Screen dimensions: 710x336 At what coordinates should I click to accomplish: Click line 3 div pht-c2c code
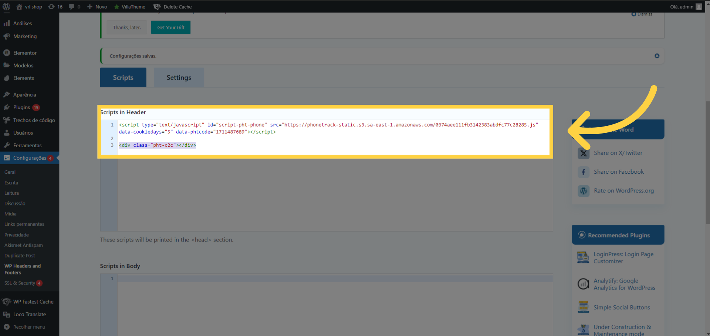point(158,145)
